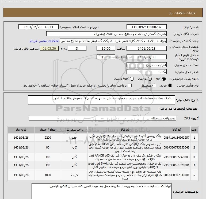Click the response deadline hour field next to 1401/06/23
The image size is (206, 199).
pos(106,48)
